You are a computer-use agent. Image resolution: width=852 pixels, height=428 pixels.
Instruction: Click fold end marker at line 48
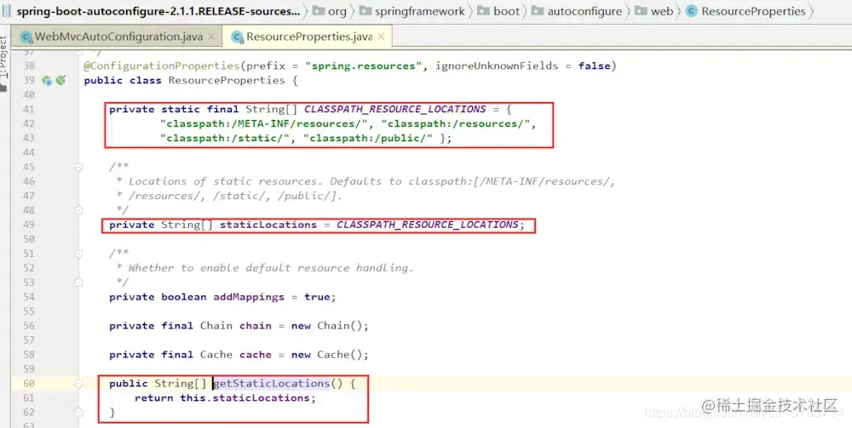[78, 210]
